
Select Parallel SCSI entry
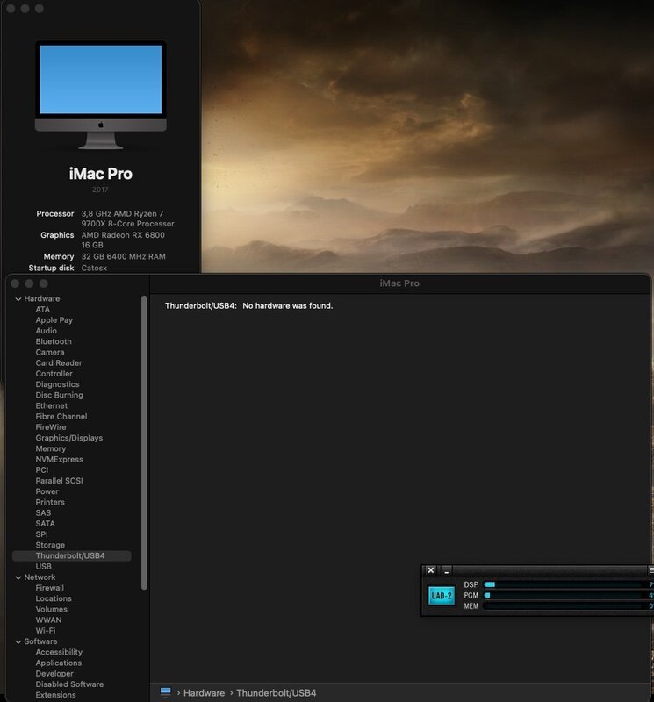(x=59, y=481)
